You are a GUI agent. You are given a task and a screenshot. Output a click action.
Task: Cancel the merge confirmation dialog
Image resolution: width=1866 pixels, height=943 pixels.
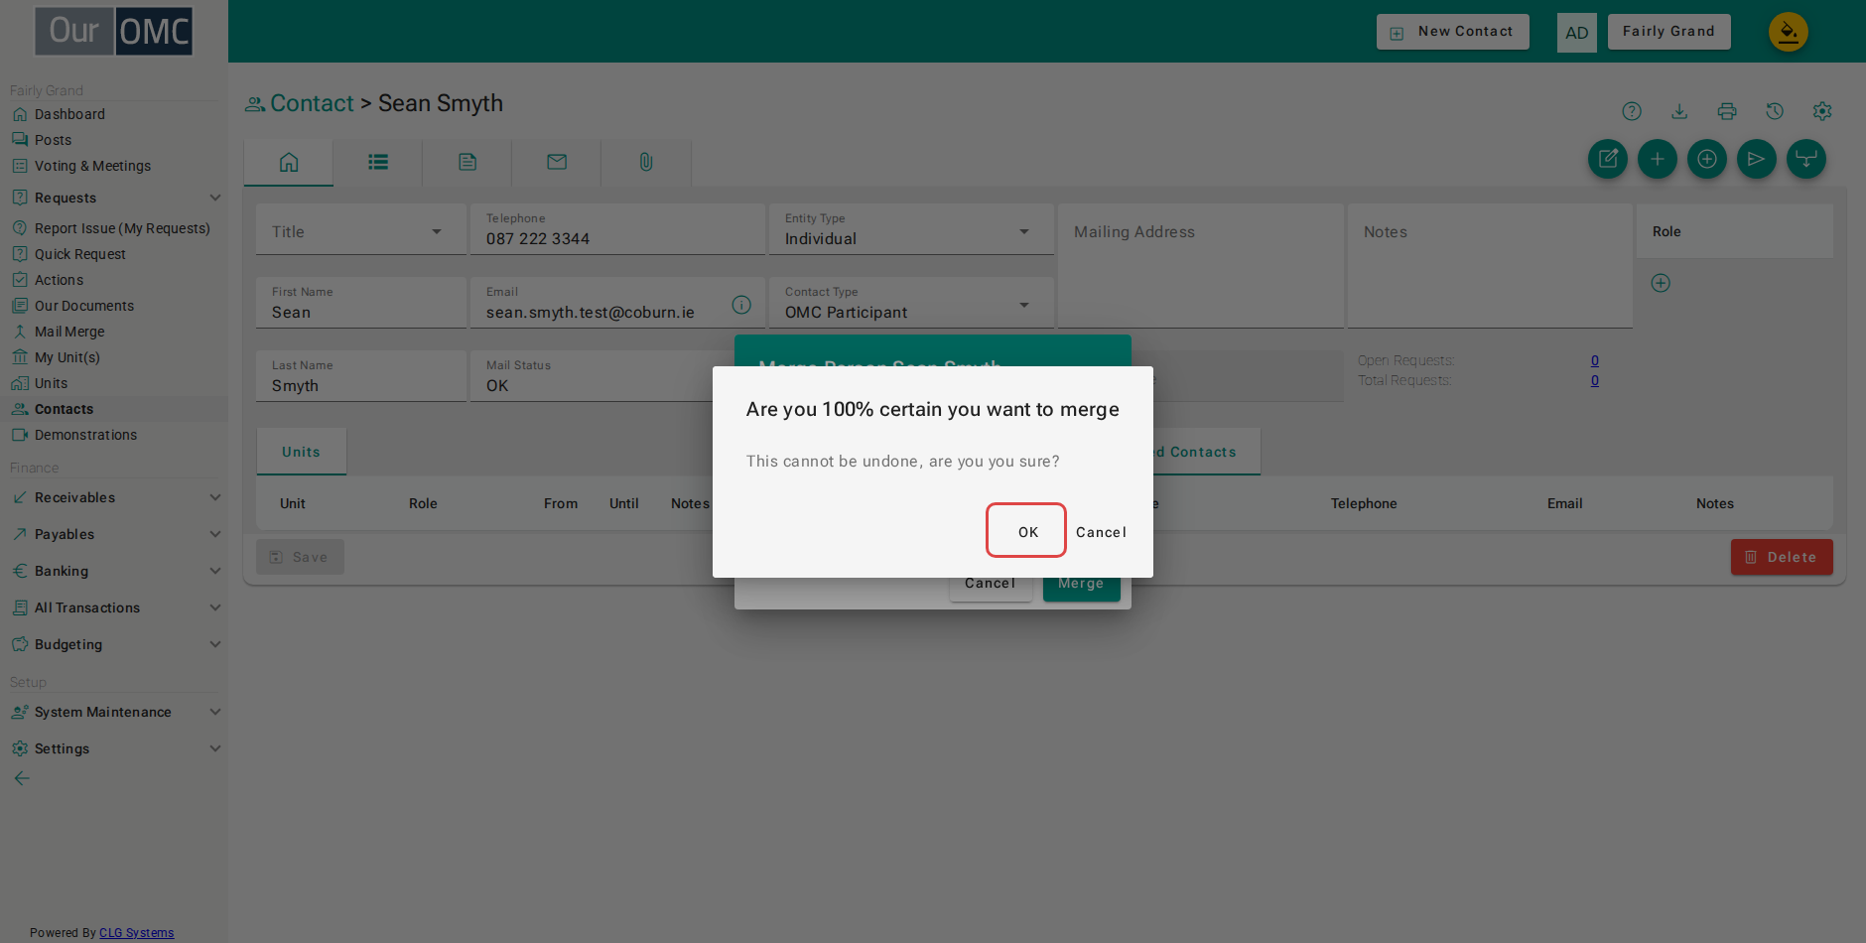click(x=1101, y=532)
